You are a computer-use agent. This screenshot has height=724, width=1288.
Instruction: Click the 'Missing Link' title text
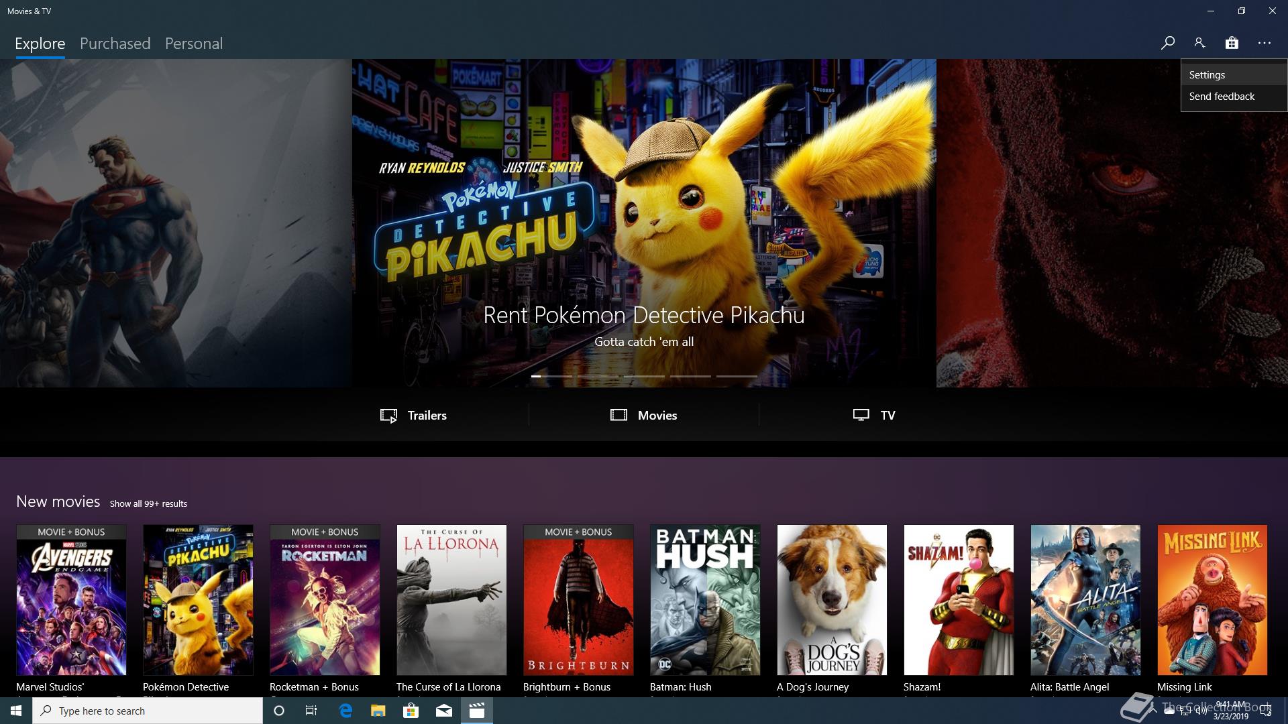pos(1184,687)
